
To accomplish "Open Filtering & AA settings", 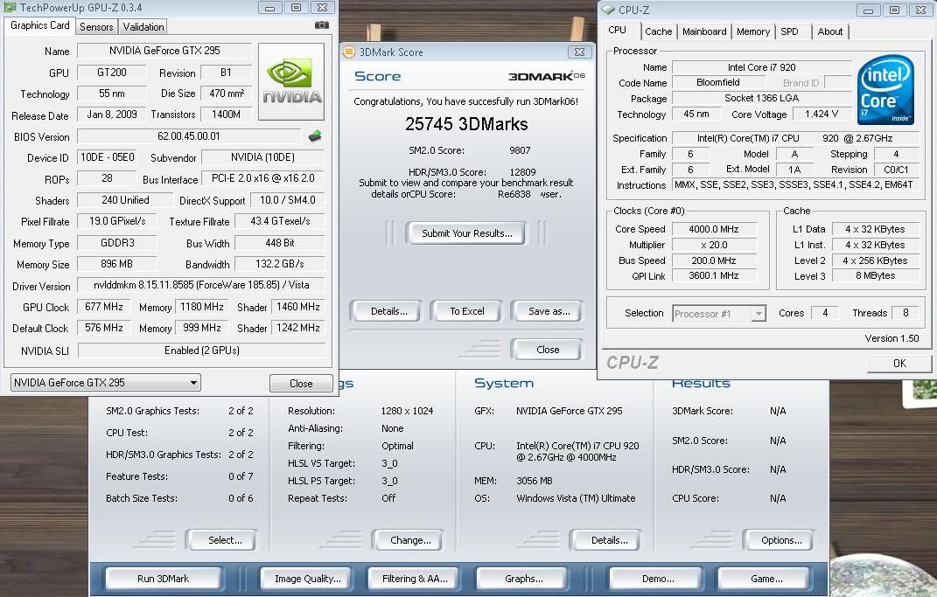I will tap(415, 579).
